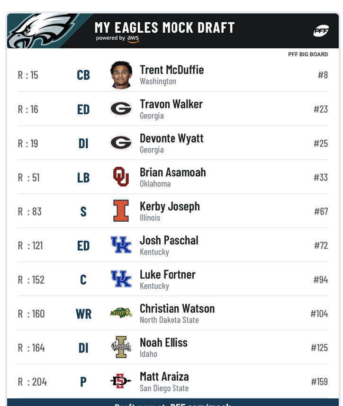
Task: Open Trent McDuffie's player headshot
Action: click(x=121, y=75)
